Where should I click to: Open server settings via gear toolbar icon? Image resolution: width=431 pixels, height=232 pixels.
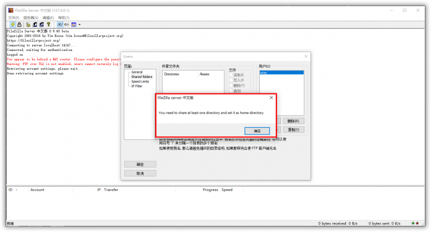click(28, 25)
